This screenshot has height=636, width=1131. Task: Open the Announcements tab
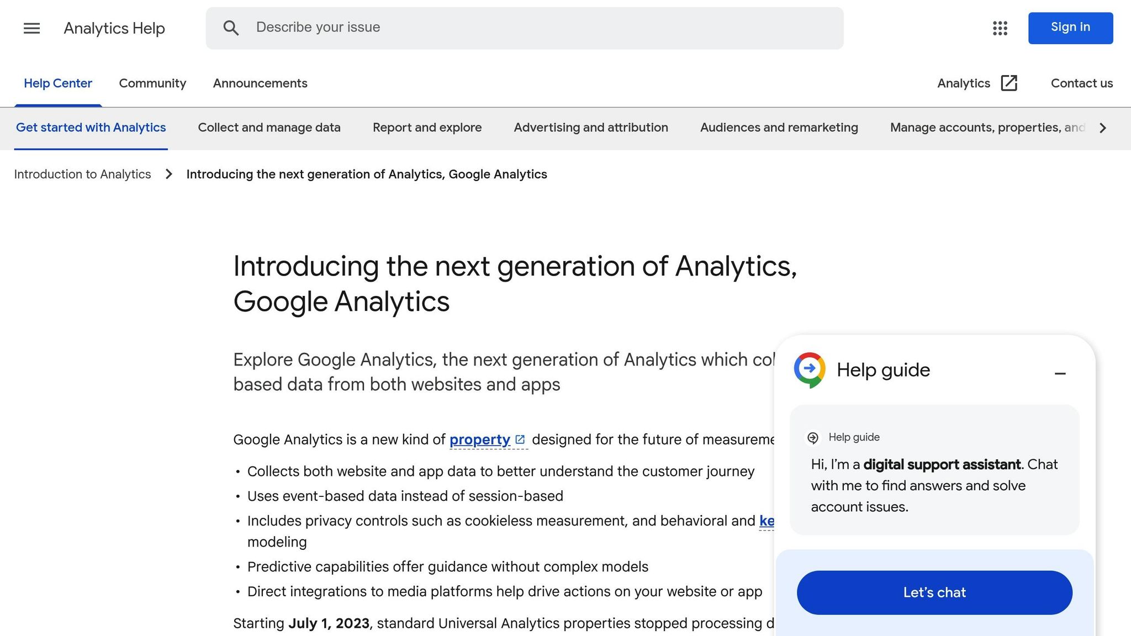tap(260, 83)
